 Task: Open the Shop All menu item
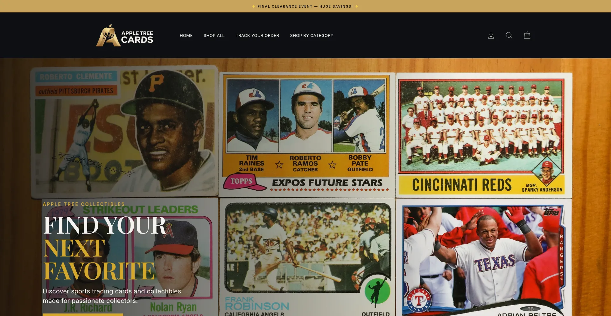pyautogui.click(x=214, y=36)
